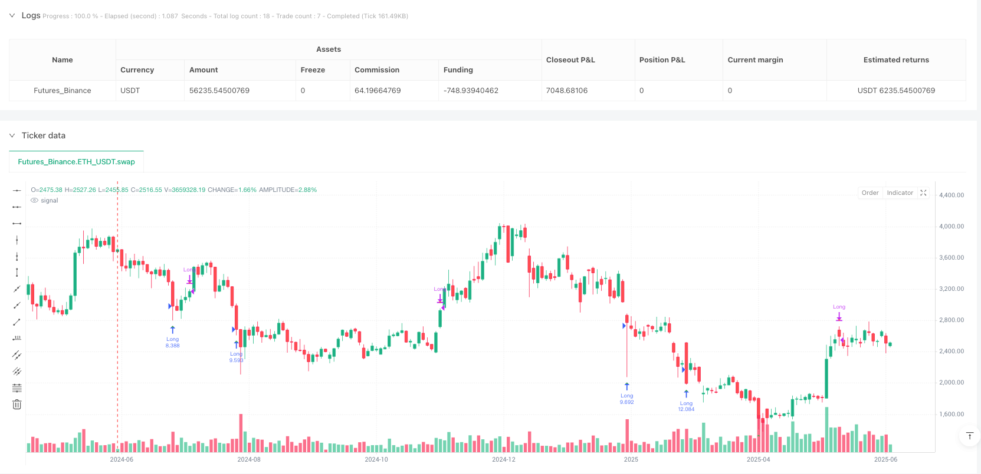Click the scroll-to-top arrow button
Viewport: 981px width, 474px height.
click(969, 436)
